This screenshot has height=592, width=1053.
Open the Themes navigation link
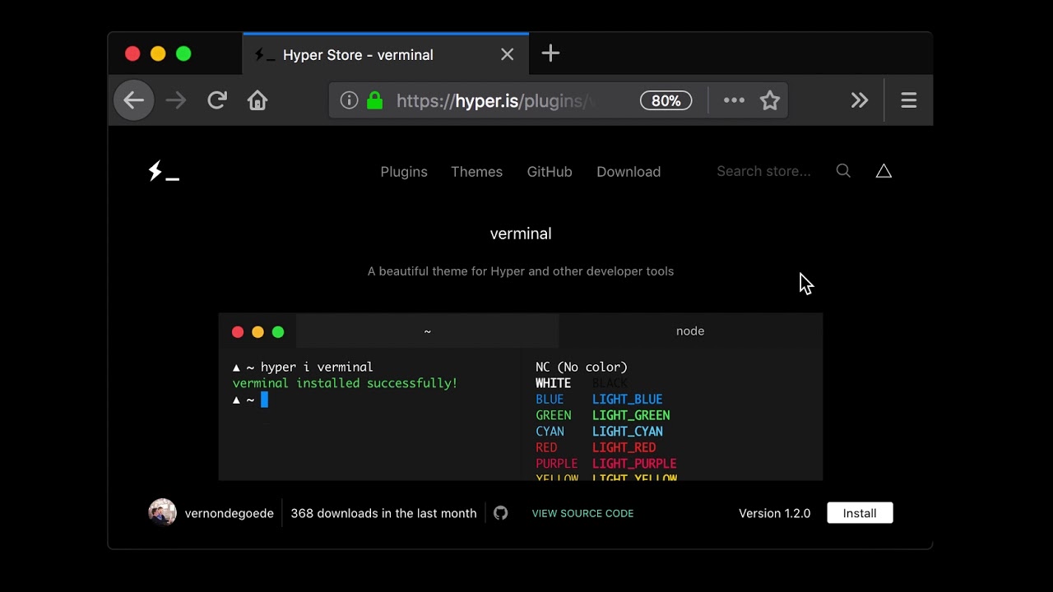(x=476, y=172)
